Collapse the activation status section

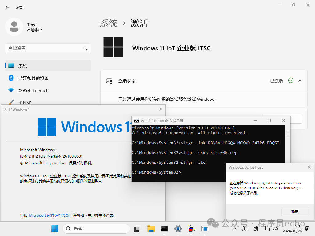300,81
